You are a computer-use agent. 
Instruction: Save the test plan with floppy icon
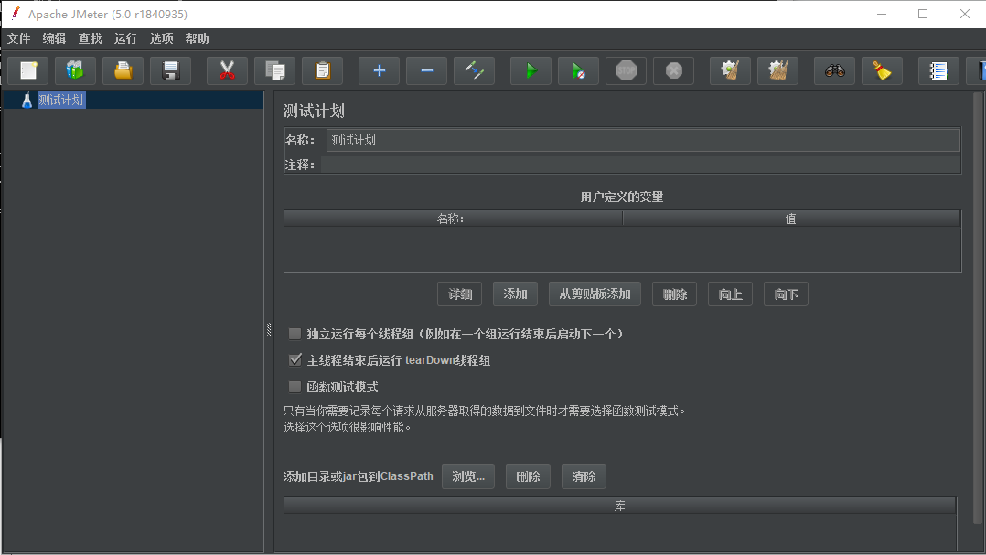170,70
